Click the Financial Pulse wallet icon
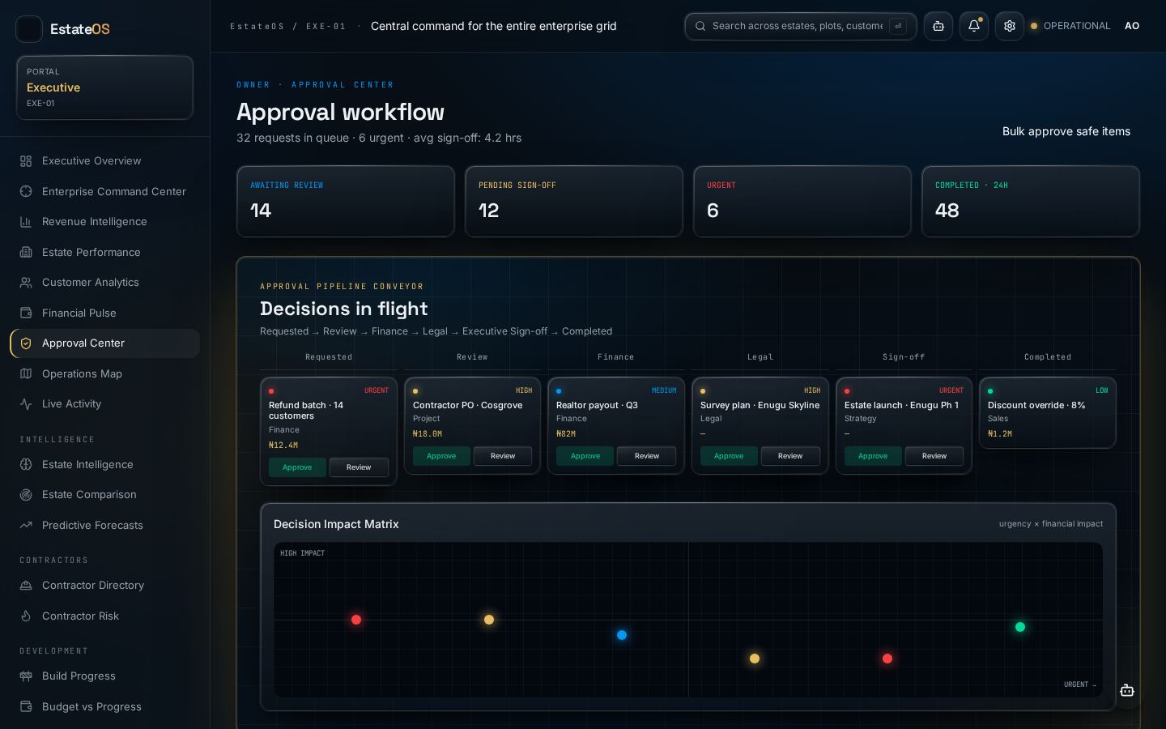Image resolution: width=1166 pixels, height=729 pixels. [x=26, y=313]
